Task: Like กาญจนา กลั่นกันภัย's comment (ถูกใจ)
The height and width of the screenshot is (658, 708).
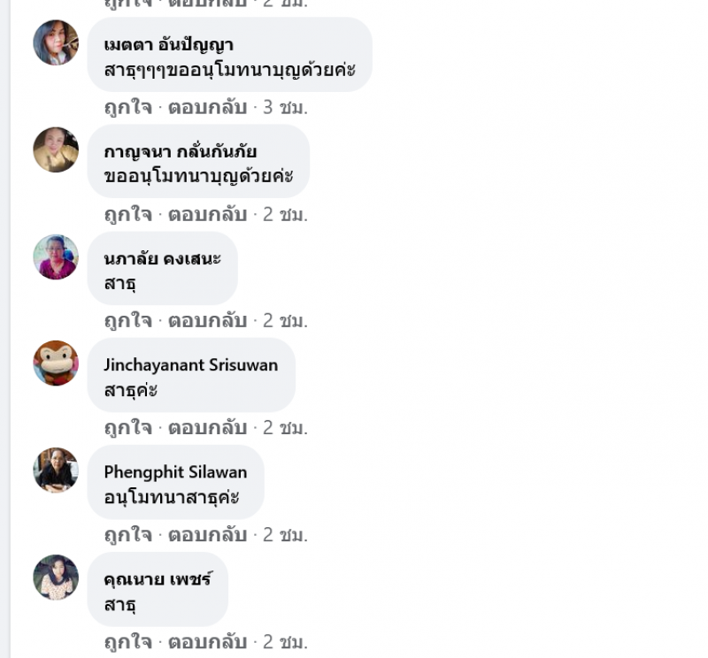Action: pyautogui.click(x=127, y=215)
